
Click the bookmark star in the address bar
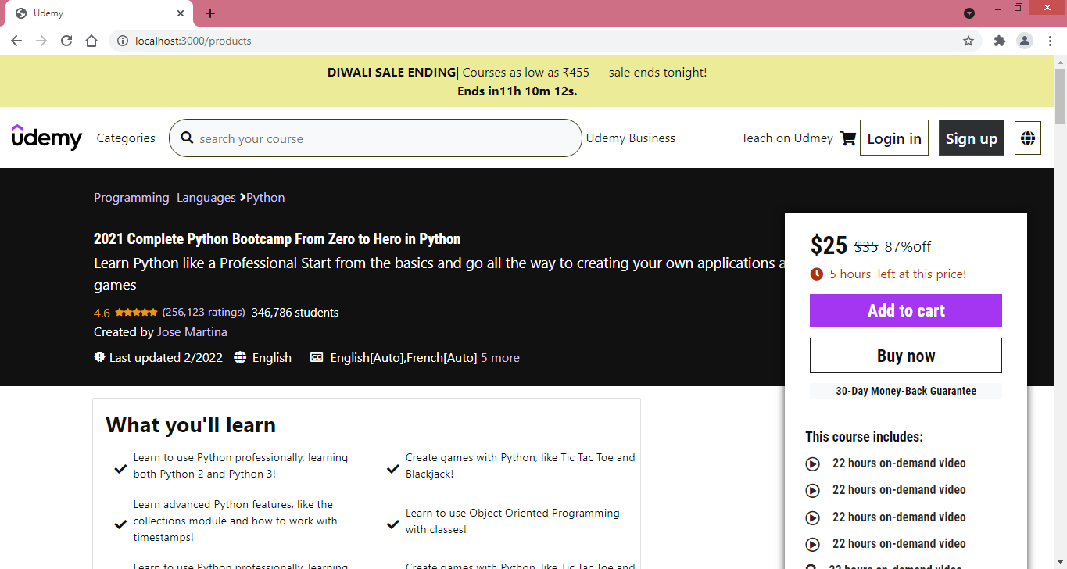(x=969, y=40)
